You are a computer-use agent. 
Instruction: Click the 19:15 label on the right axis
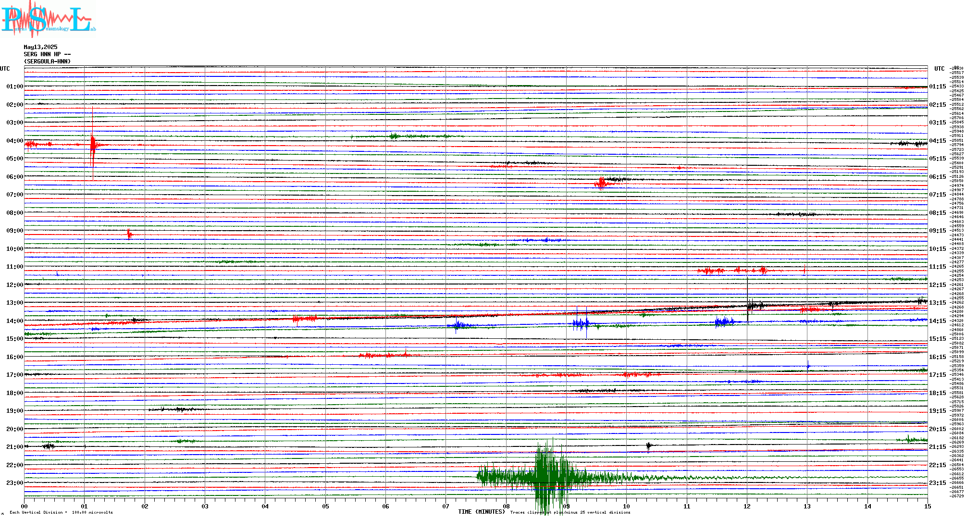(938, 411)
